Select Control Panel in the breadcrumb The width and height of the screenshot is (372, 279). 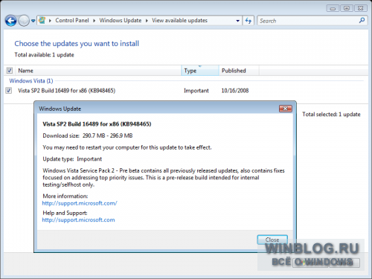pos(72,20)
